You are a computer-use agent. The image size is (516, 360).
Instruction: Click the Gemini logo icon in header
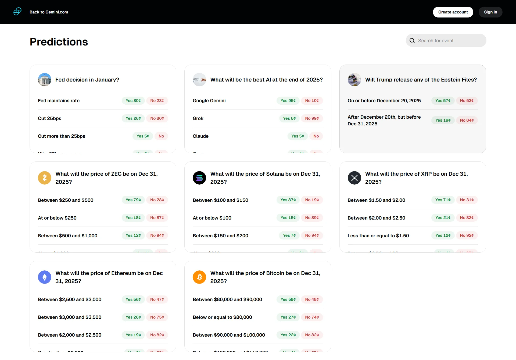coord(17,12)
